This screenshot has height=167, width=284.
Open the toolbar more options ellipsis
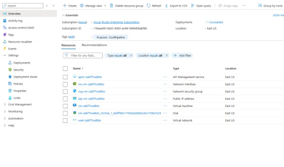point(244,5)
